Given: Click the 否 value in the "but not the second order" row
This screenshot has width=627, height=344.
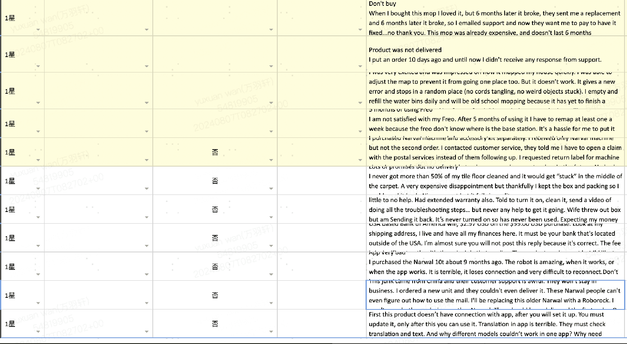Looking at the screenshot, I should click(x=215, y=152).
